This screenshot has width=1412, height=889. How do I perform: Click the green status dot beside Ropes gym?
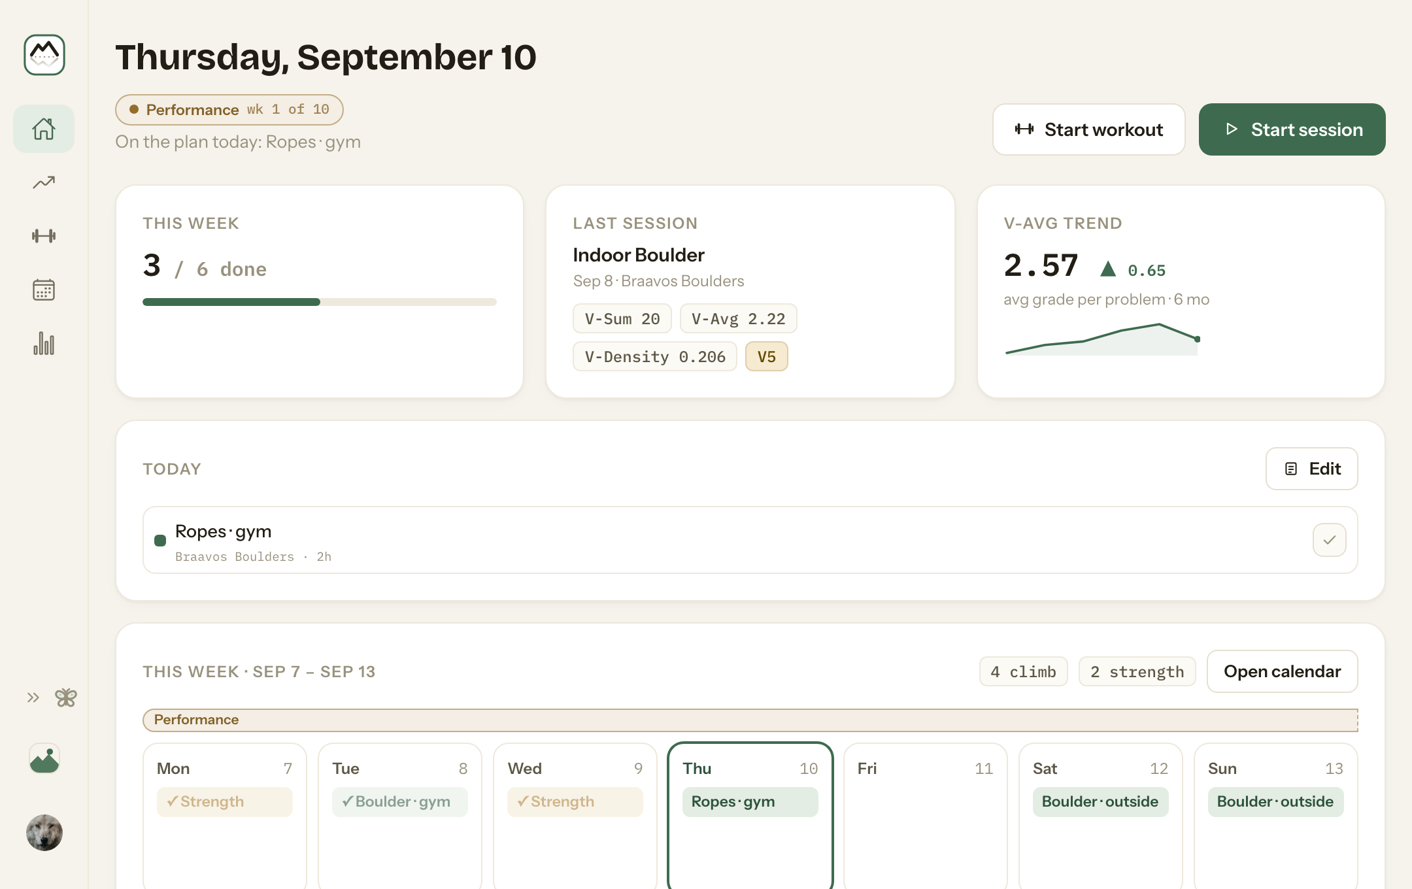coord(160,541)
